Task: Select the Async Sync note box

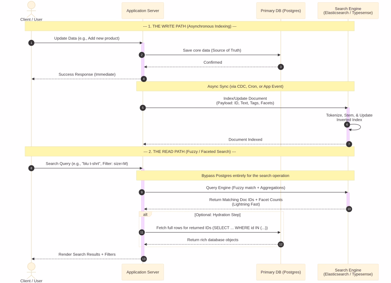Action: (x=246, y=86)
